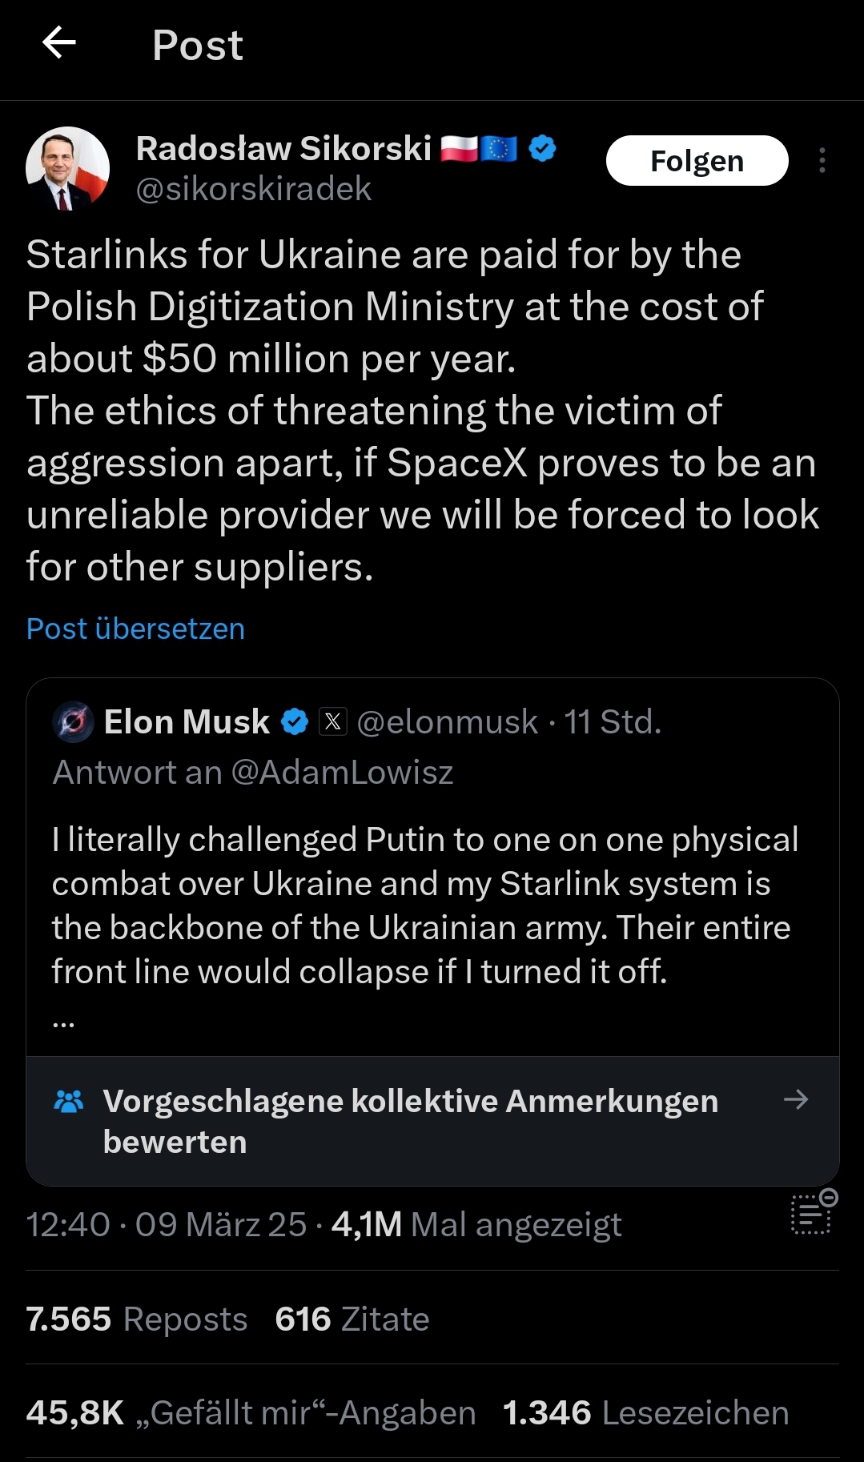
Task: Open Radosław Sikorski's profile picture
Action: click(67, 168)
